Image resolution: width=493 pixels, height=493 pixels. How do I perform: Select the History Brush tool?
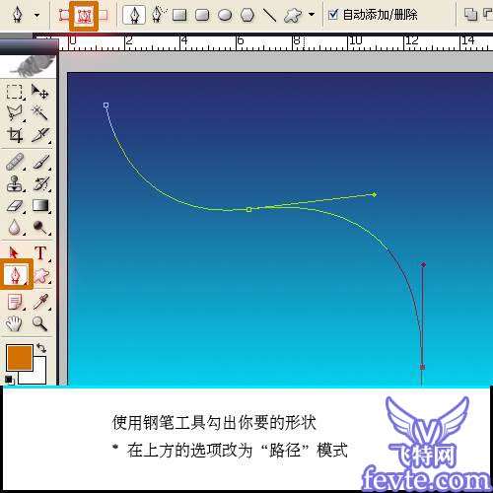pyautogui.click(x=41, y=183)
